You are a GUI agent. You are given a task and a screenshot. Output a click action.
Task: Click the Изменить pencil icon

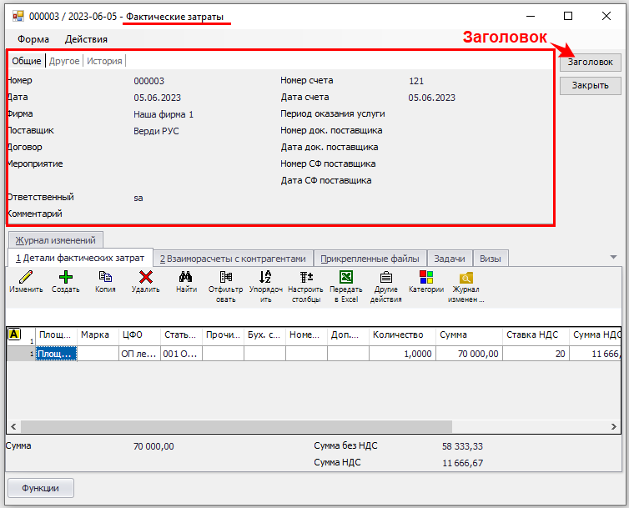(x=26, y=278)
